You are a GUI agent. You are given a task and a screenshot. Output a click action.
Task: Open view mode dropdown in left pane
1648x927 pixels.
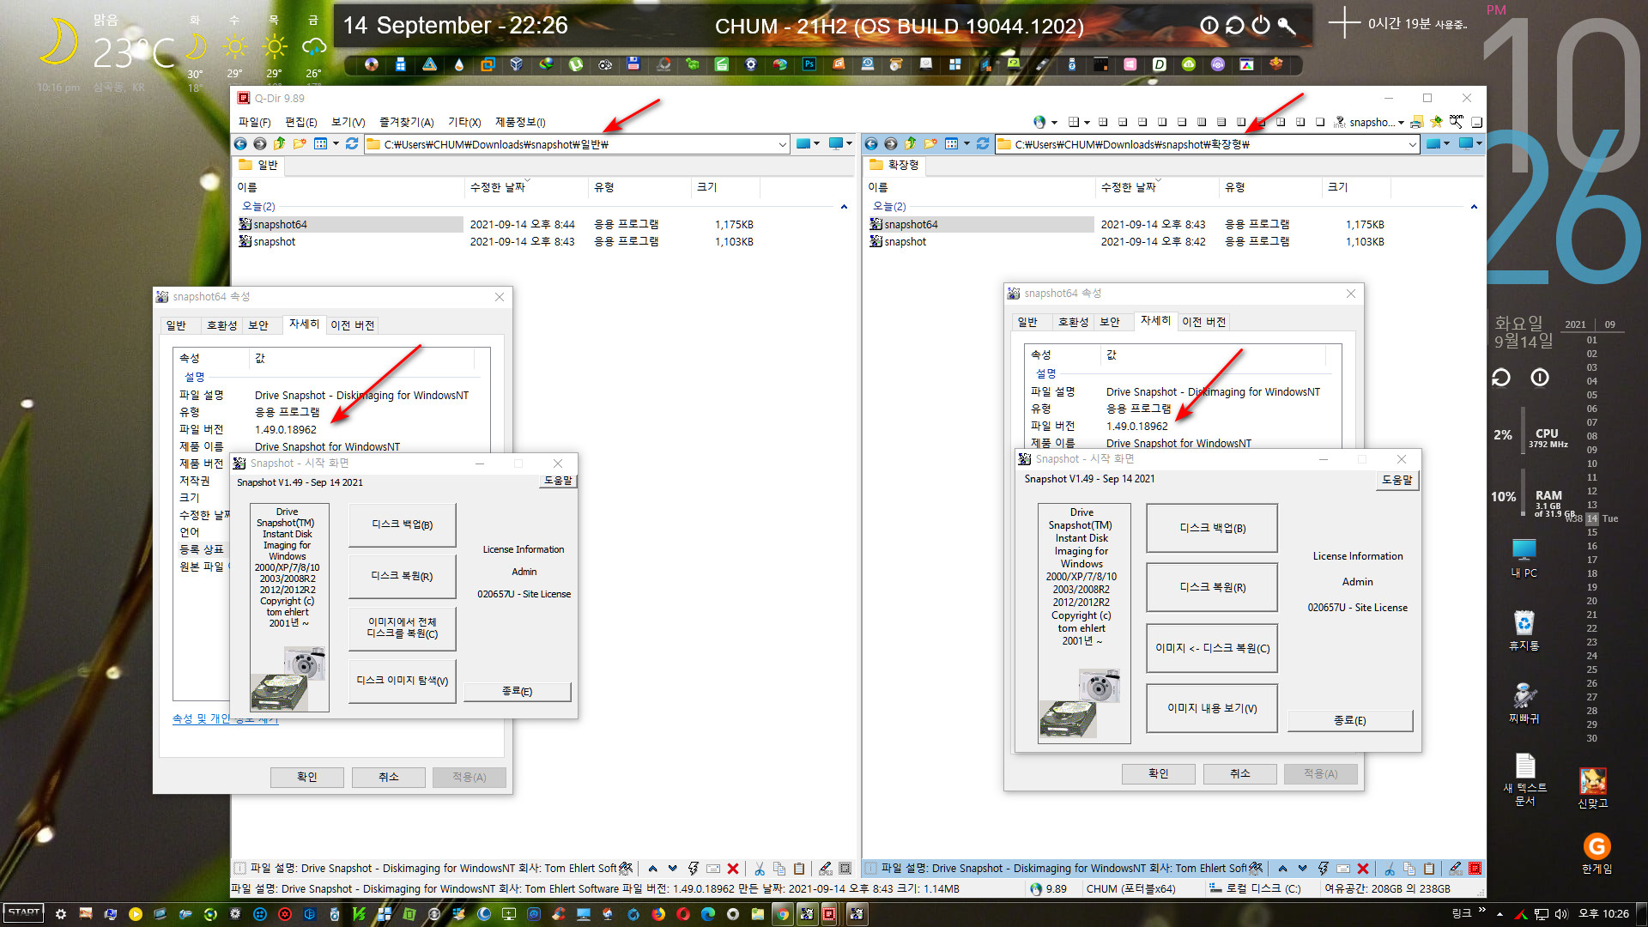(336, 144)
